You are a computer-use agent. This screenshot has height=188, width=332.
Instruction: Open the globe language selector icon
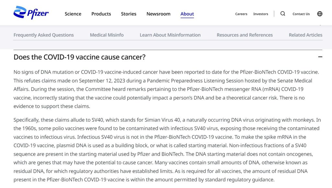tap(320, 14)
